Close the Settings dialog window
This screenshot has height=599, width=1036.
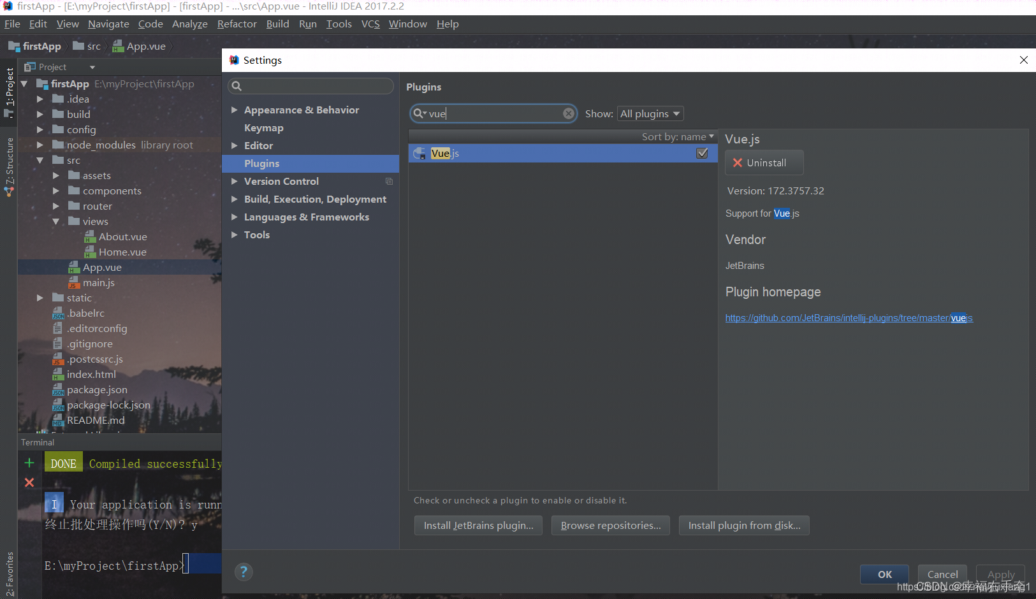click(1023, 60)
